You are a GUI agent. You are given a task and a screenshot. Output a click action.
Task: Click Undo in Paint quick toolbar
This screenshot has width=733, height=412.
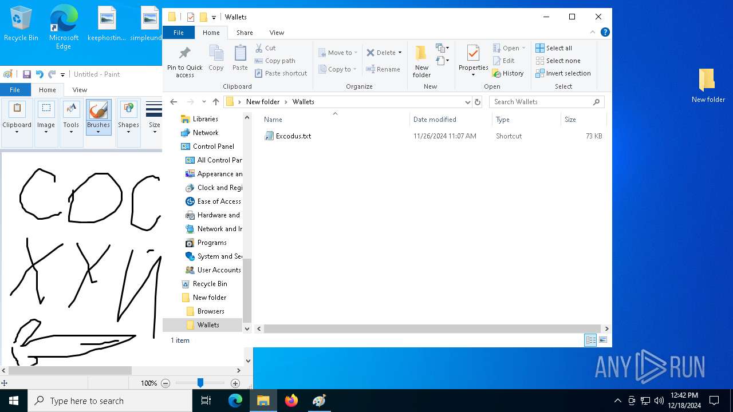pyautogui.click(x=39, y=74)
